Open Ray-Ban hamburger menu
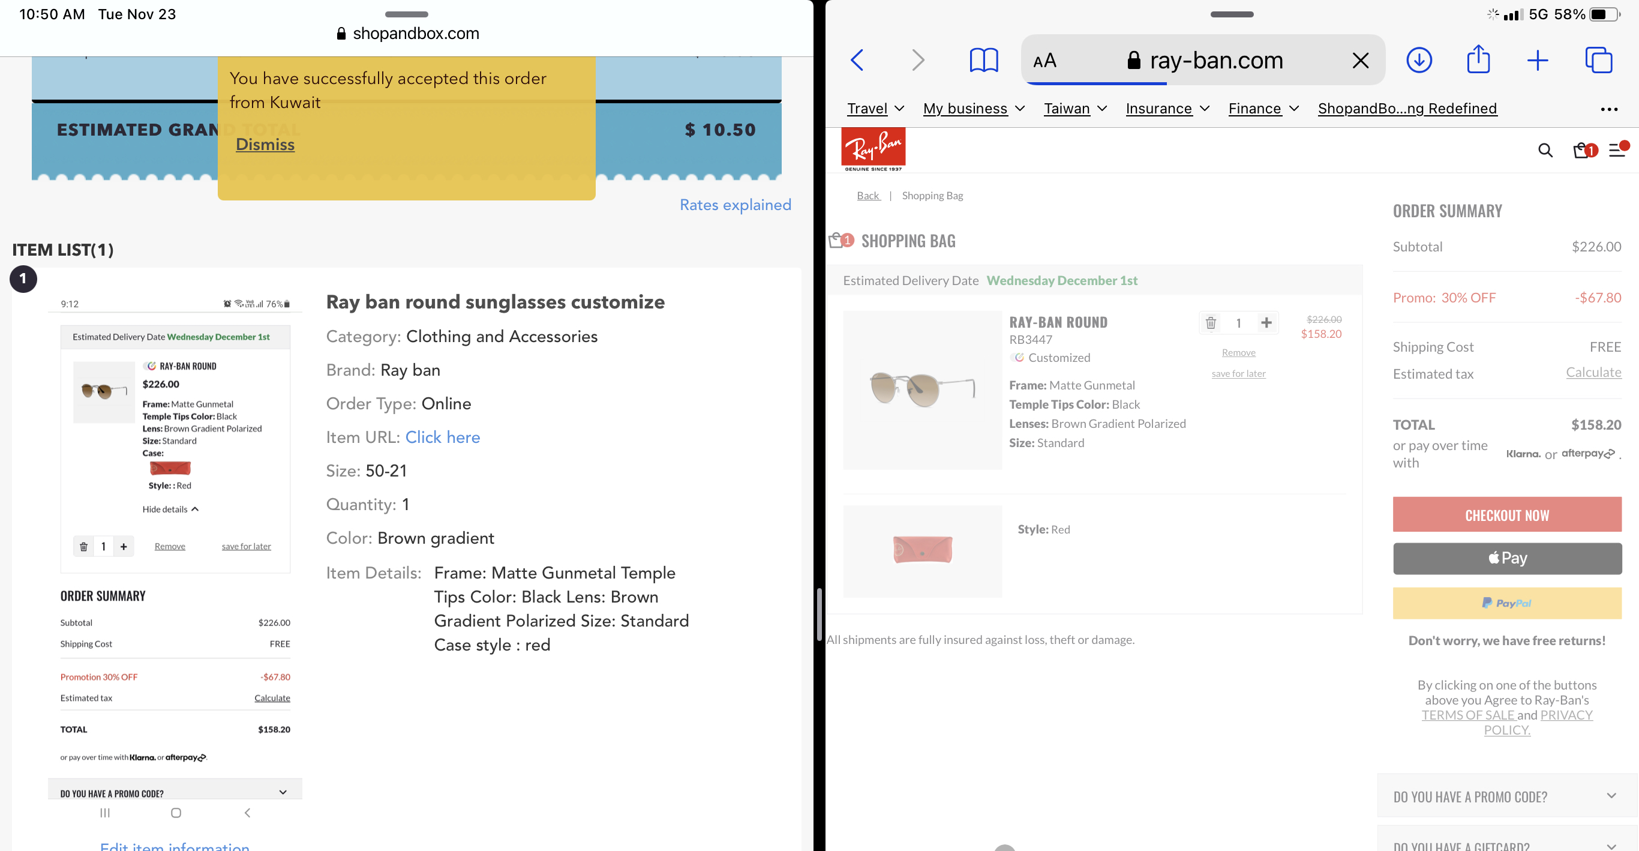The height and width of the screenshot is (851, 1639). pyautogui.click(x=1617, y=150)
